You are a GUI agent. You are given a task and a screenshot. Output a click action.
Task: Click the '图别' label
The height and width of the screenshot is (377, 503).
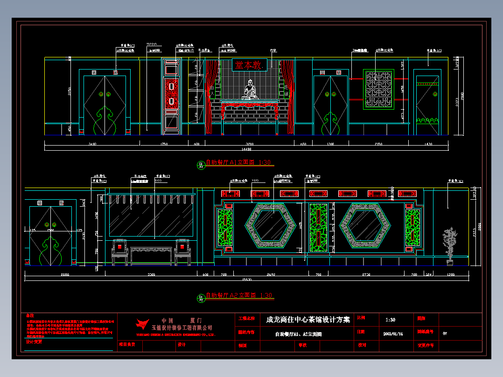click(421, 318)
